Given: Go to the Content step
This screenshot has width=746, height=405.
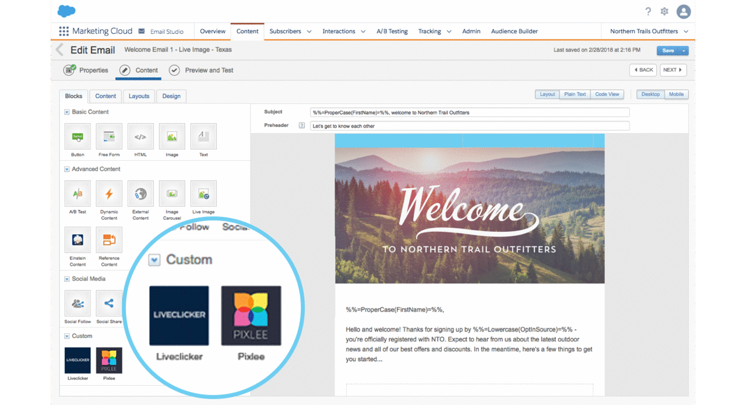Looking at the screenshot, I should point(139,71).
